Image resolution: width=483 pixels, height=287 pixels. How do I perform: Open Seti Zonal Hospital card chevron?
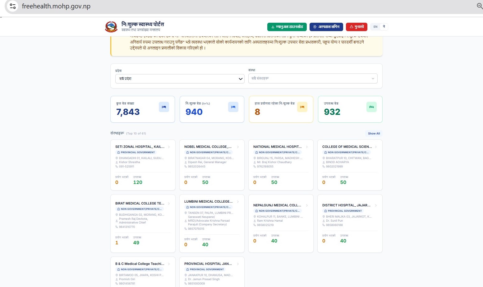tap(169, 147)
